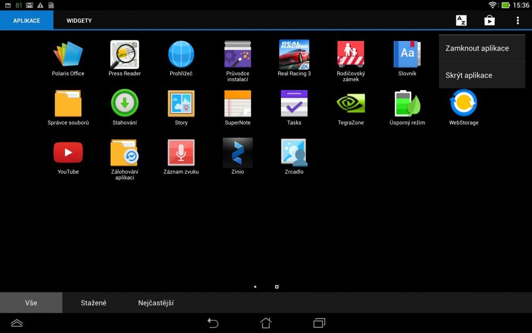Image resolution: width=532 pixels, height=333 pixels.
Task: Show only Stažené apps
Action: click(x=93, y=302)
